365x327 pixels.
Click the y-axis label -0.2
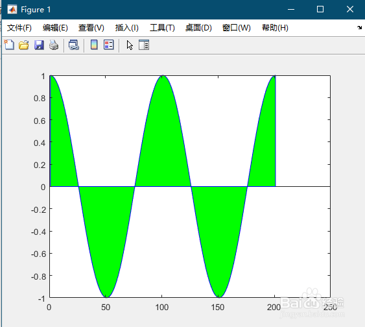[38, 210]
